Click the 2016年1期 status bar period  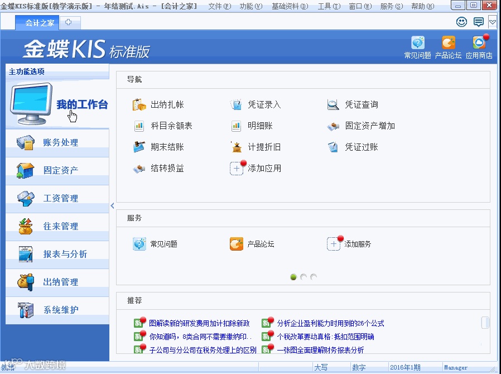click(405, 368)
